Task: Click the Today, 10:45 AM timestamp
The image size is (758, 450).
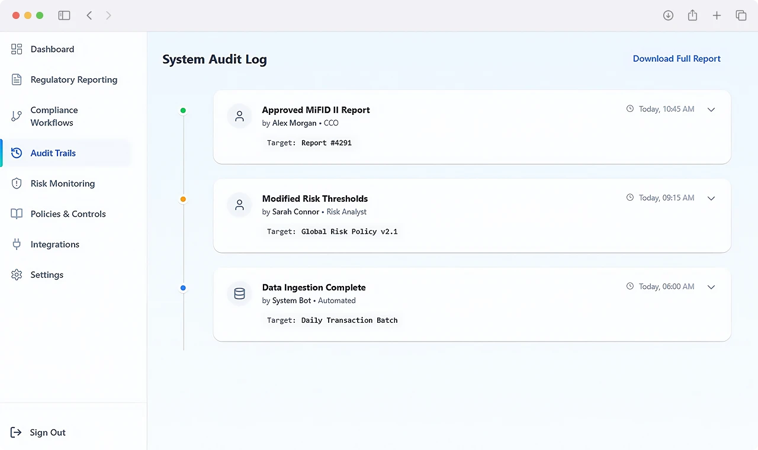Action: coord(666,110)
